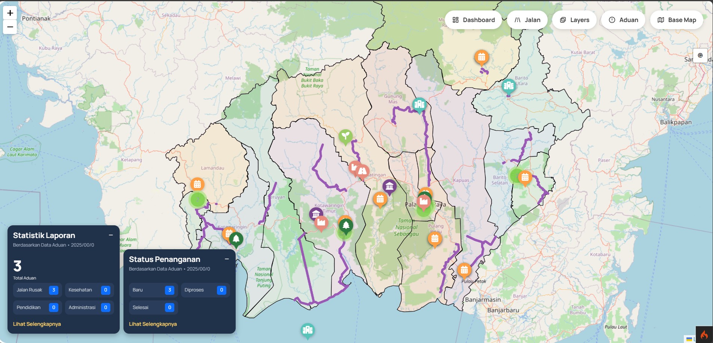713x343 pixels.
Task: Click the purple museum marker near Katingan
Action: point(389,186)
